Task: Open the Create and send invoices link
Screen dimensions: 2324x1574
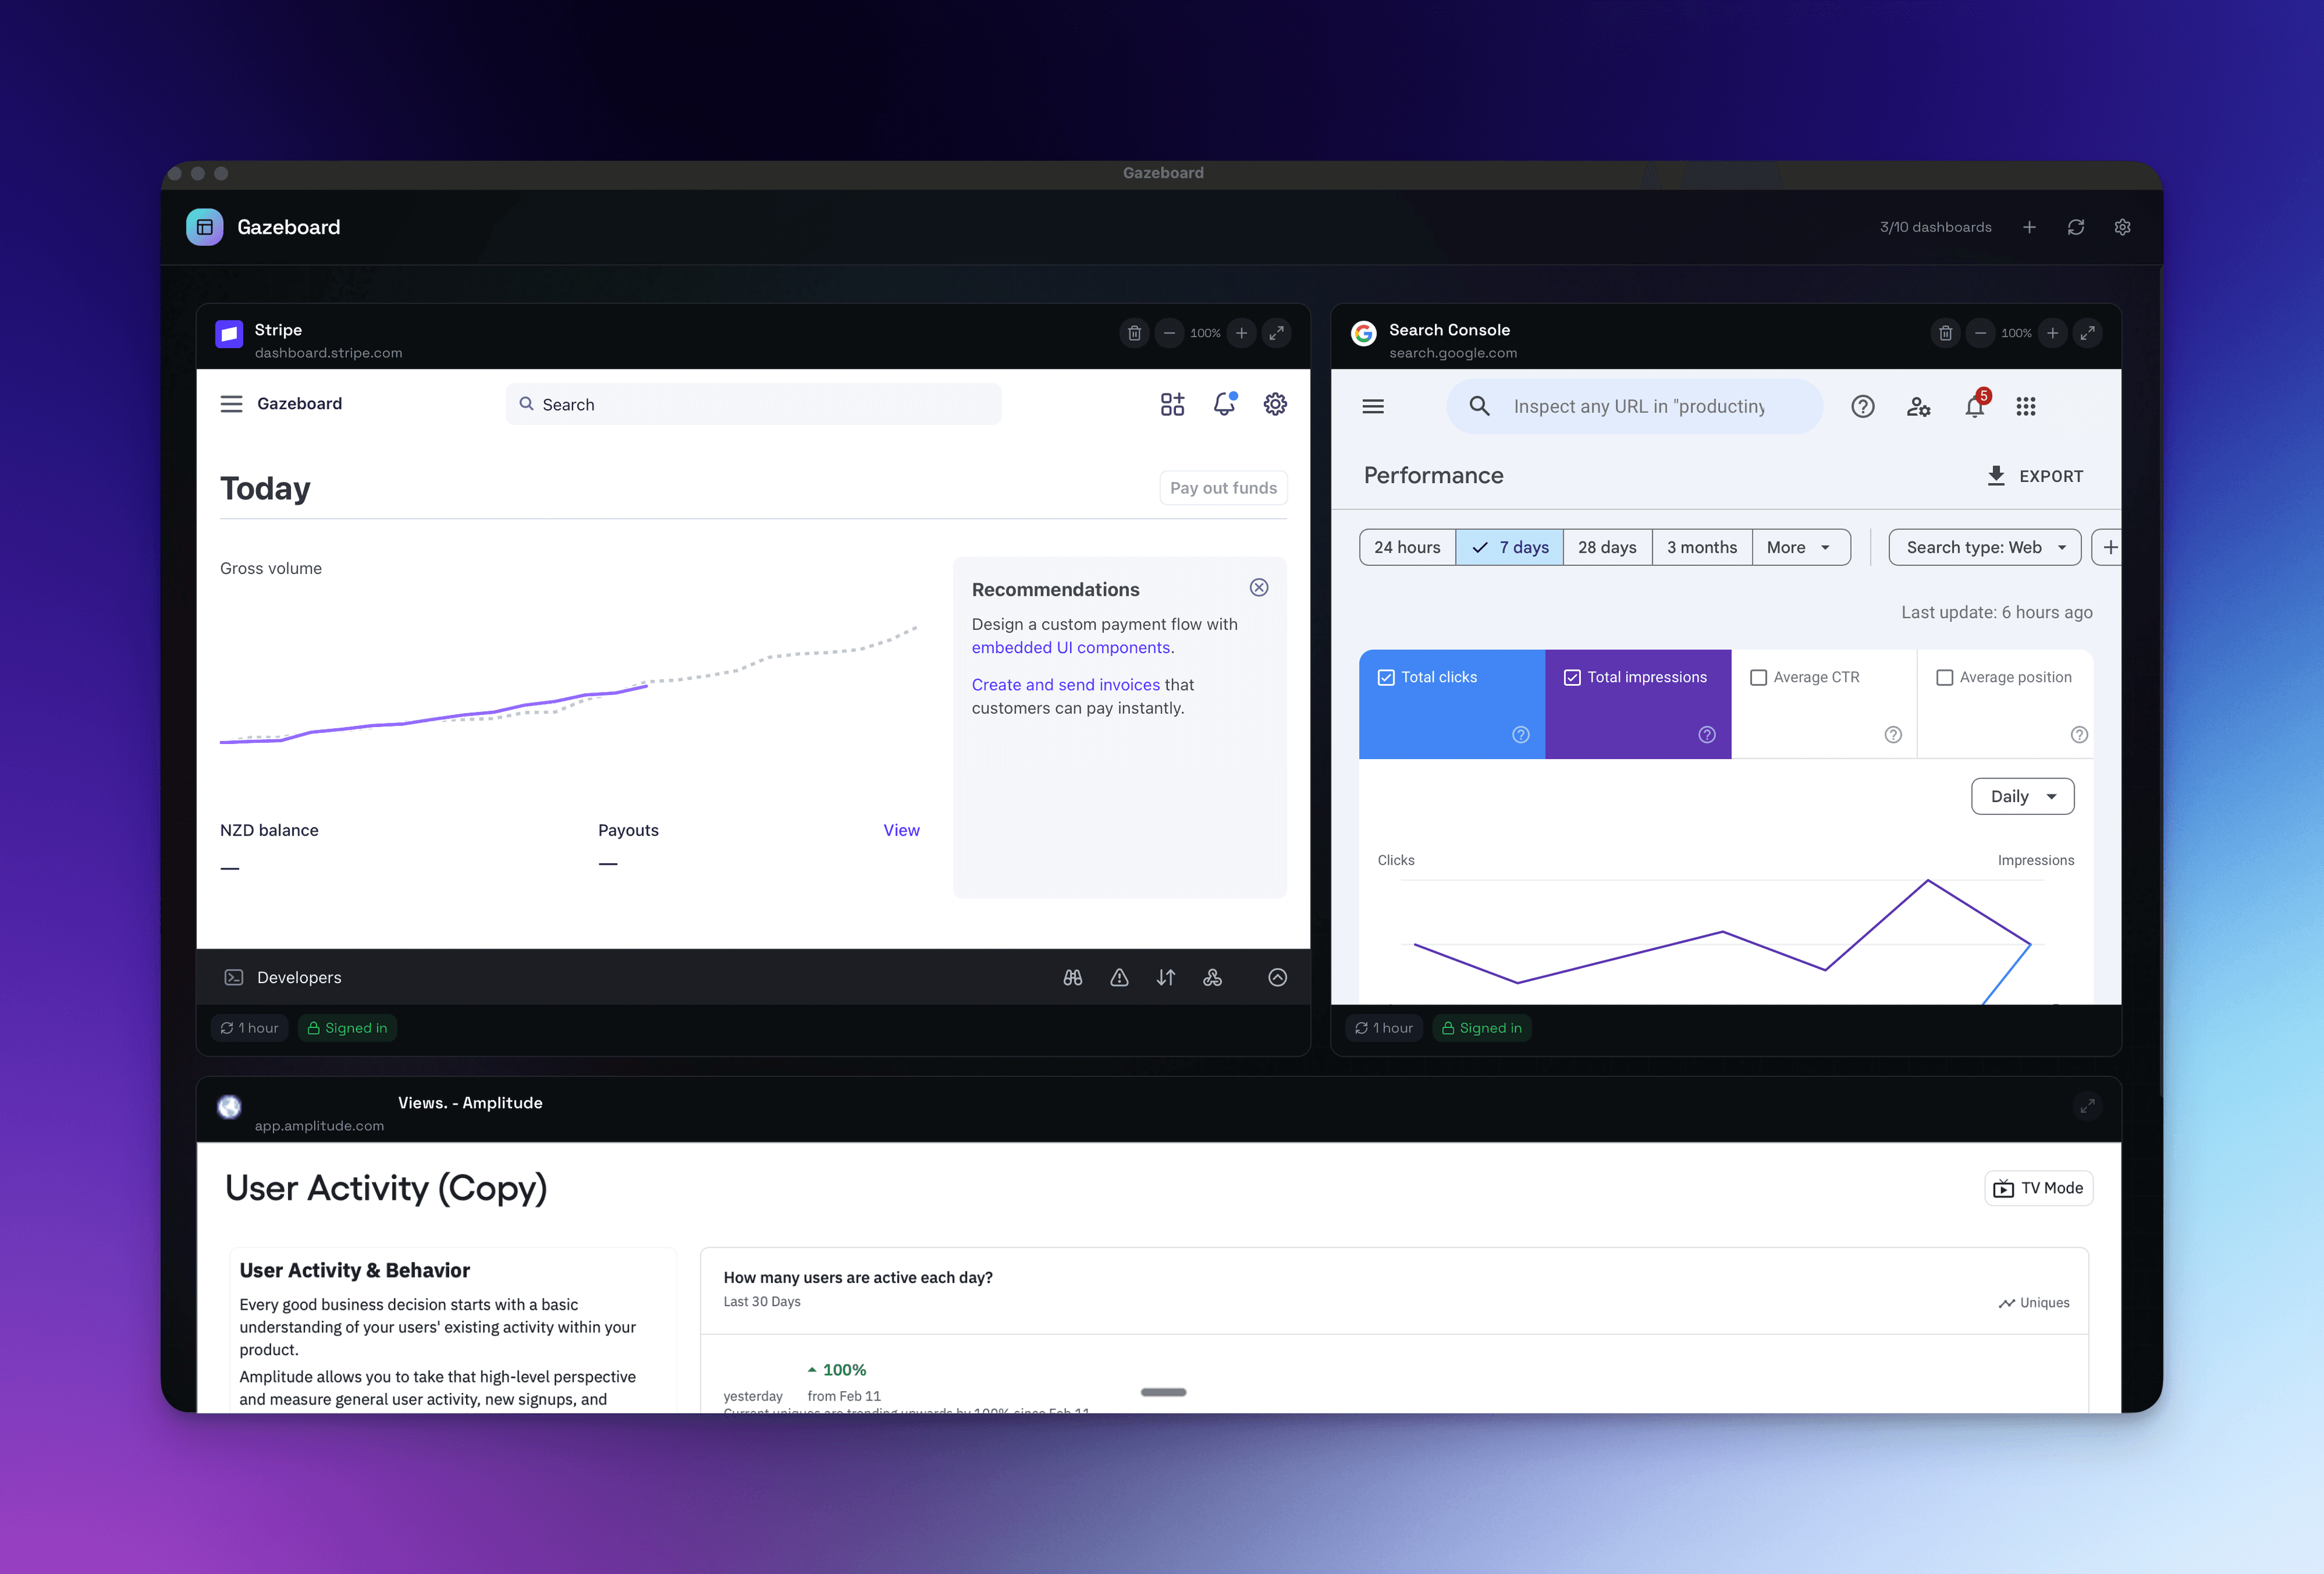Action: (x=1065, y=684)
